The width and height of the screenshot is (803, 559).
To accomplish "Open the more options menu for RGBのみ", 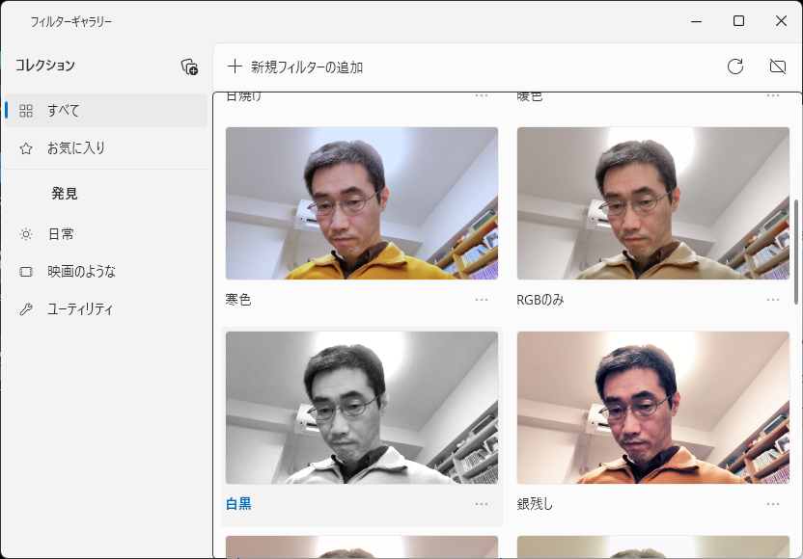I will [774, 301].
